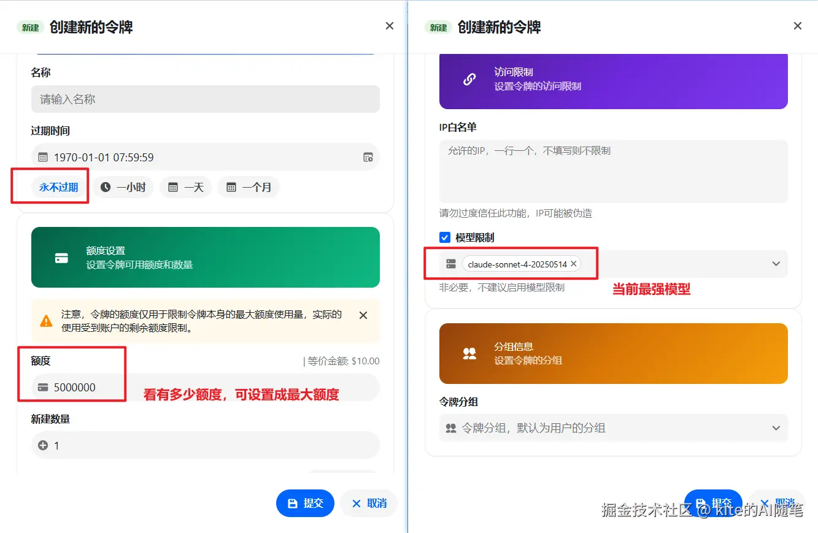Image resolution: width=818 pixels, height=533 pixels.
Task: Click the expiration time field showing 1970-01-01 07:59:59
Action: 205,157
